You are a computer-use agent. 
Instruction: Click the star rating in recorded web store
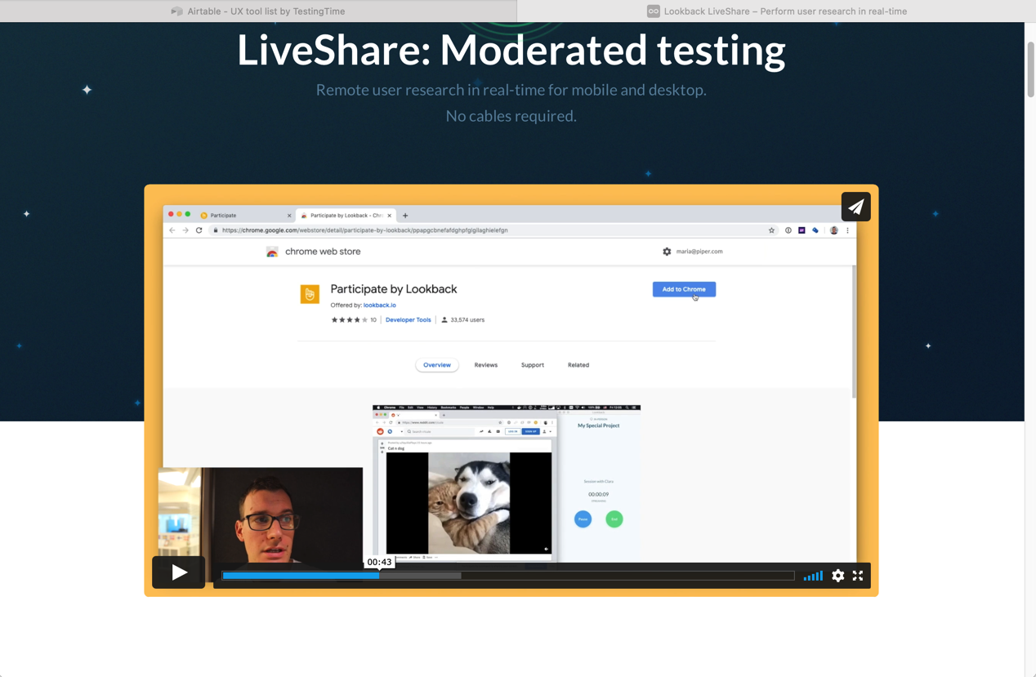350,320
